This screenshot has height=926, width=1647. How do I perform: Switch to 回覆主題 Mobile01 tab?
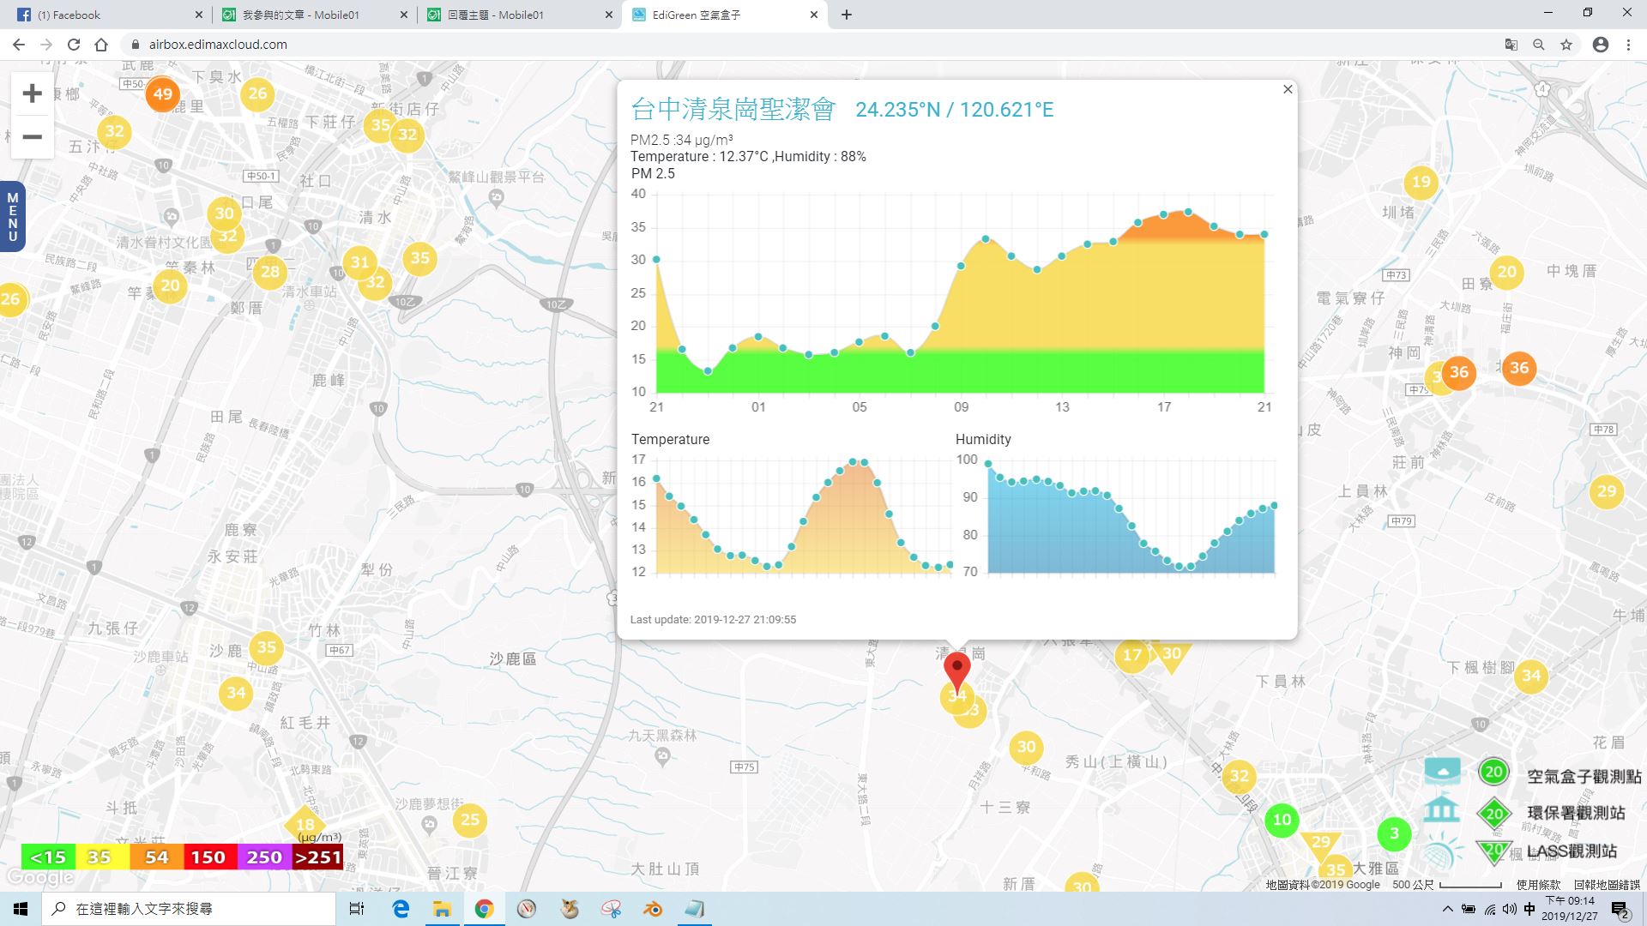[x=520, y=15]
